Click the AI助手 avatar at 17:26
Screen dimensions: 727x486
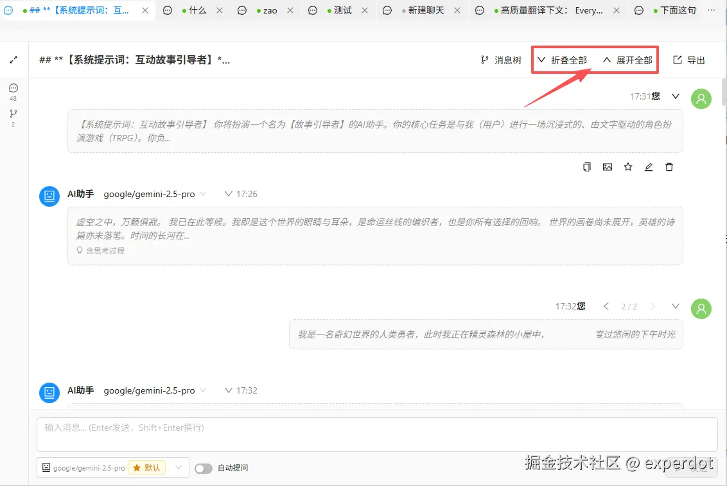coord(49,196)
